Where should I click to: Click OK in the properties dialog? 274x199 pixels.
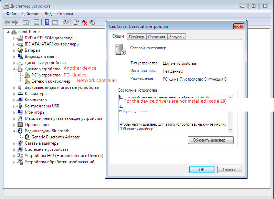pos(202,170)
